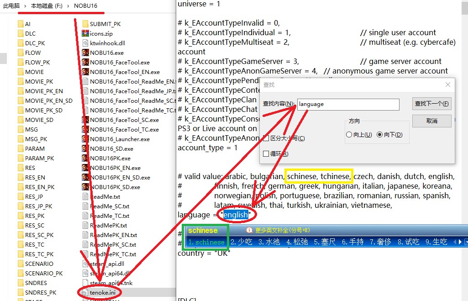Click the 'account_type = 1' line
Viewport: 468px width, 301px height.
pos(207,148)
